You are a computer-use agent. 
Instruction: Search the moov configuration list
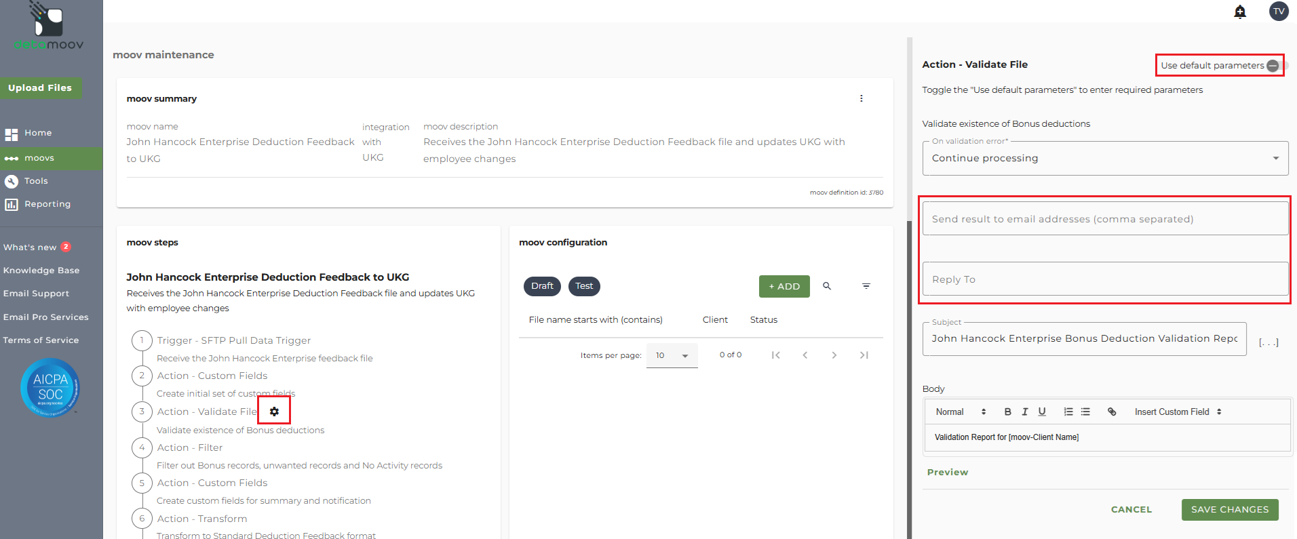point(827,286)
